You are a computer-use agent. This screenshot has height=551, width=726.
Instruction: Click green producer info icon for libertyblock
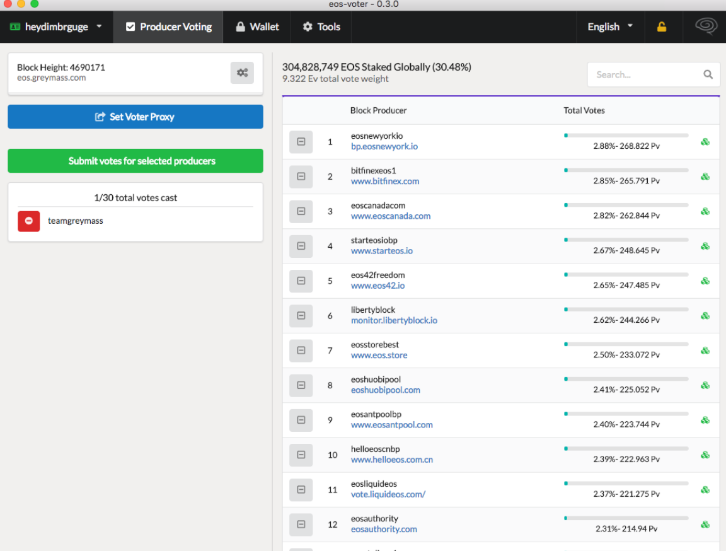(705, 316)
